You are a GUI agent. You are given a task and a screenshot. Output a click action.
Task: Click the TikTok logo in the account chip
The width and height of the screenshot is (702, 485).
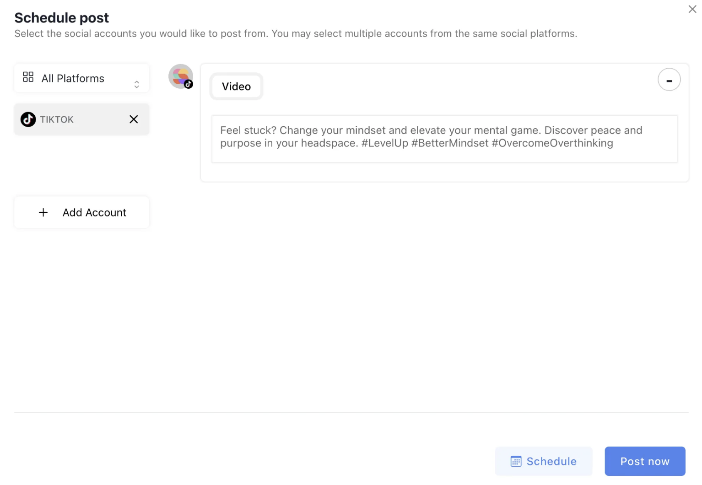point(28,119)
